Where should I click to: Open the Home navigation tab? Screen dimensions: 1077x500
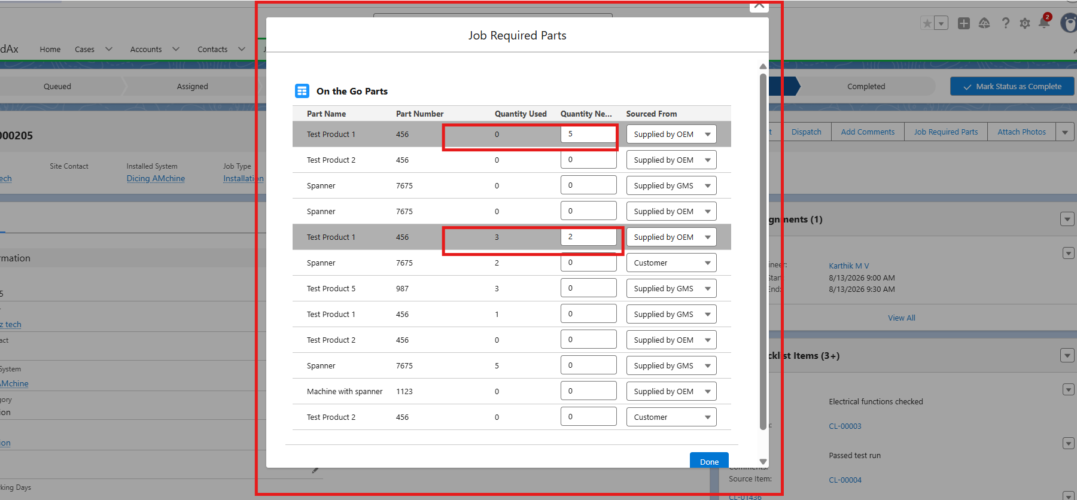(50, 49)
